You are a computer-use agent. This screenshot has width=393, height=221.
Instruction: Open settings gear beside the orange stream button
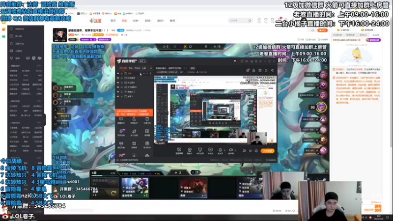[256, 151]
